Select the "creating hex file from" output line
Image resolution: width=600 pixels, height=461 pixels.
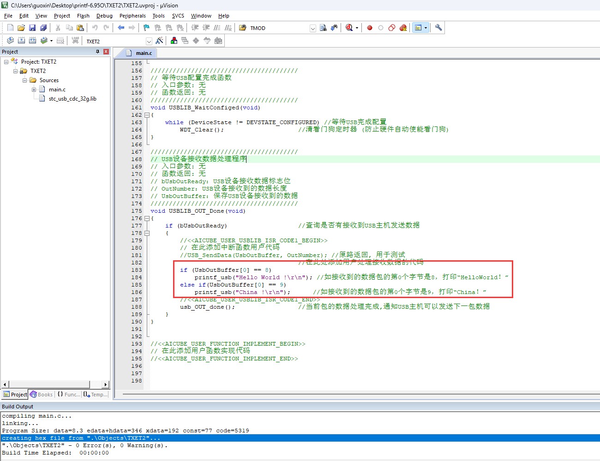click(300, 438)
